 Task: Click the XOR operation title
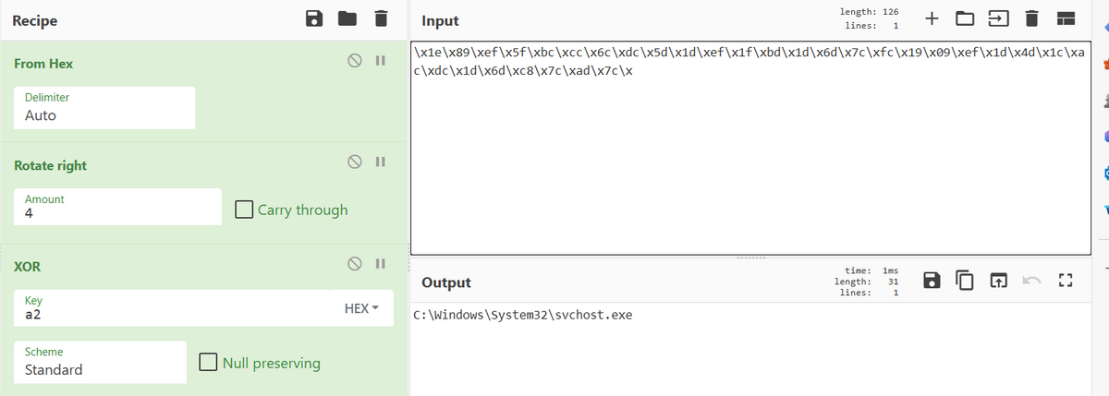point(27,266)
